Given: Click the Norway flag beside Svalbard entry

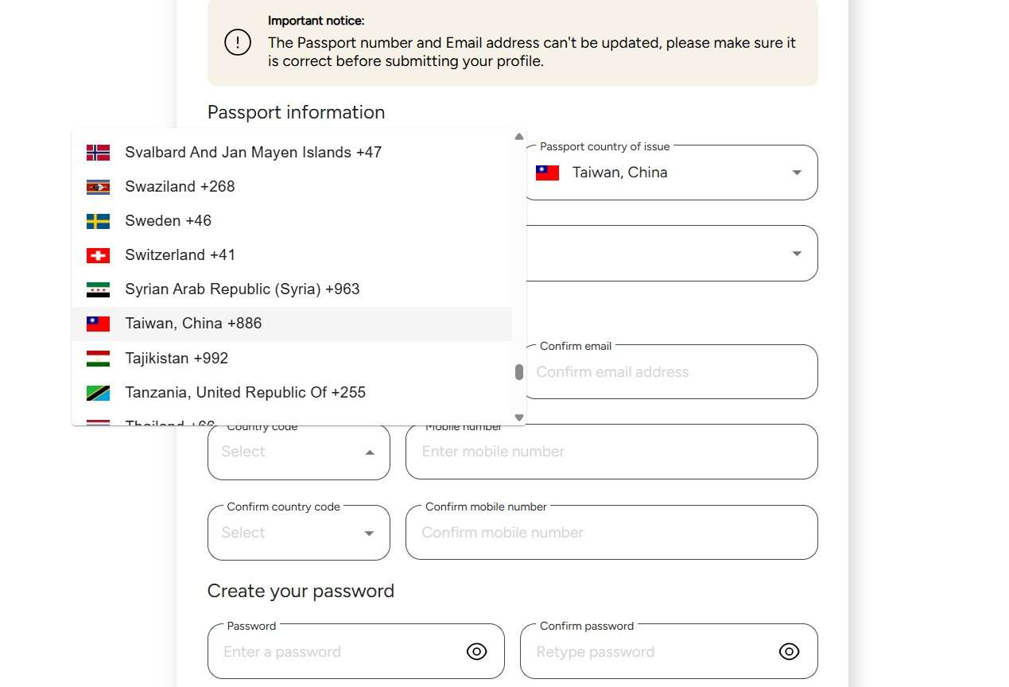Looking at the screenshot, I should pos(98,152).
